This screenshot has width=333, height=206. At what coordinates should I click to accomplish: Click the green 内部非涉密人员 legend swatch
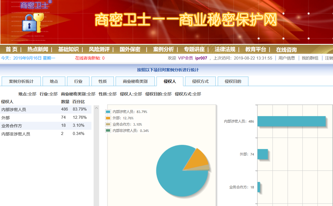point(108,131)
